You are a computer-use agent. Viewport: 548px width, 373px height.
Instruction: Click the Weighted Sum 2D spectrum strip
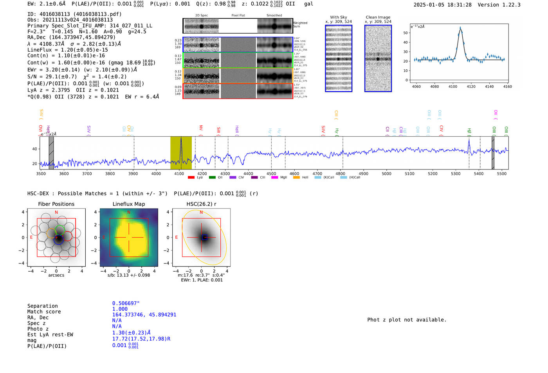coord(238,26)
